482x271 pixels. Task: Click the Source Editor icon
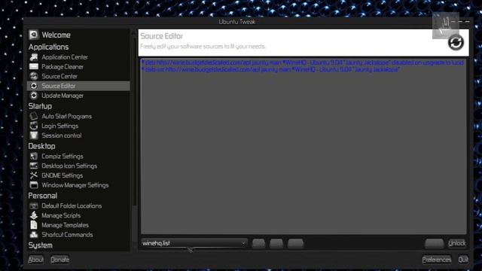[x=34, y=86]
